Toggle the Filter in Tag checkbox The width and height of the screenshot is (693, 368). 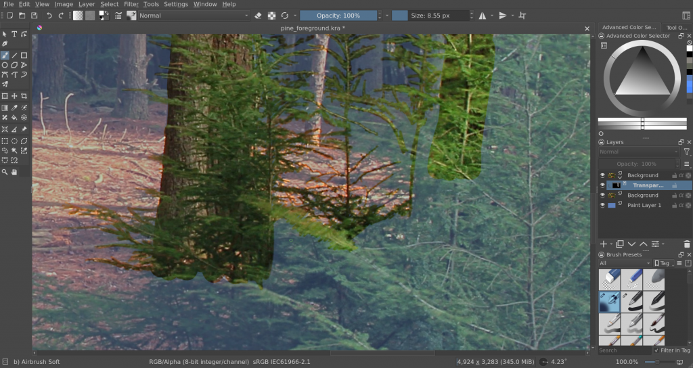click(x=656, y=350)
